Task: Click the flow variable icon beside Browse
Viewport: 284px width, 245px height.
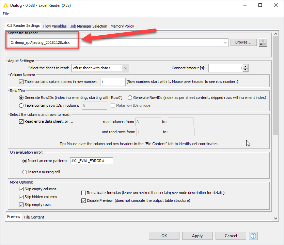Action: pyautogui.click(x=263, y=42)
